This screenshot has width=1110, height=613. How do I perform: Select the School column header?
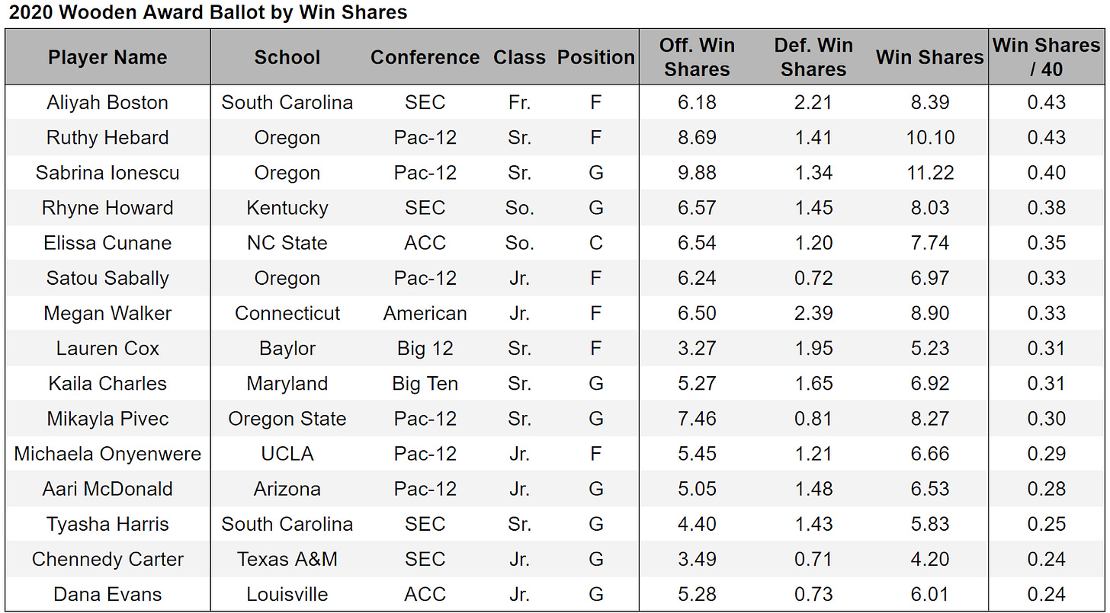click(x=287, y=57)
